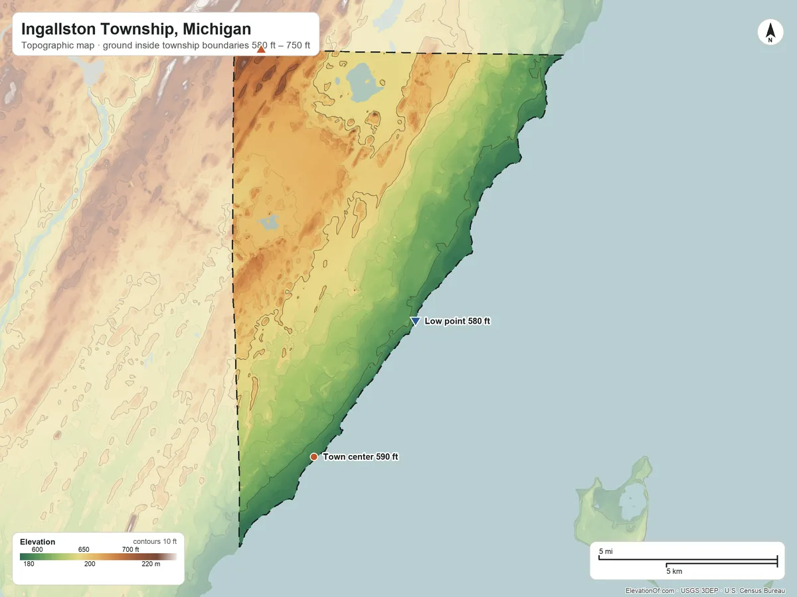
Task: Click the topographic map subtitle text
Action: pyautogui.click(x=165, y=46)
